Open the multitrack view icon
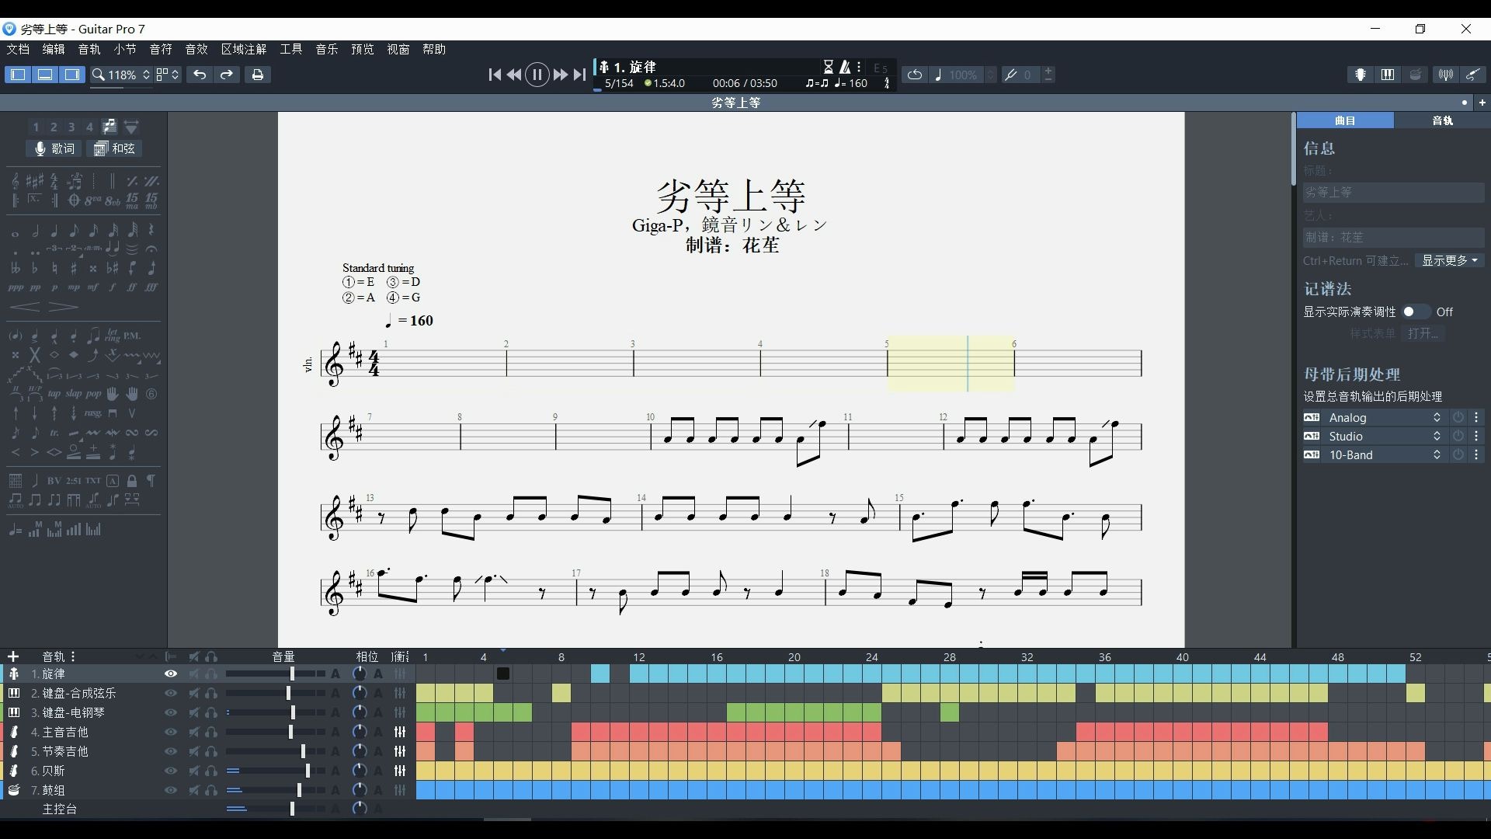Viewport: 1491px width, 839px height. (109, 127)
